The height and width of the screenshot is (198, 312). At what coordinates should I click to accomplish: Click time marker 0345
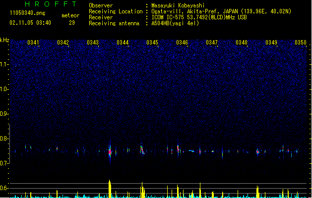coord(152,43)
